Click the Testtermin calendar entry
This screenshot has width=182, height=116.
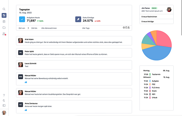(156, 74)
